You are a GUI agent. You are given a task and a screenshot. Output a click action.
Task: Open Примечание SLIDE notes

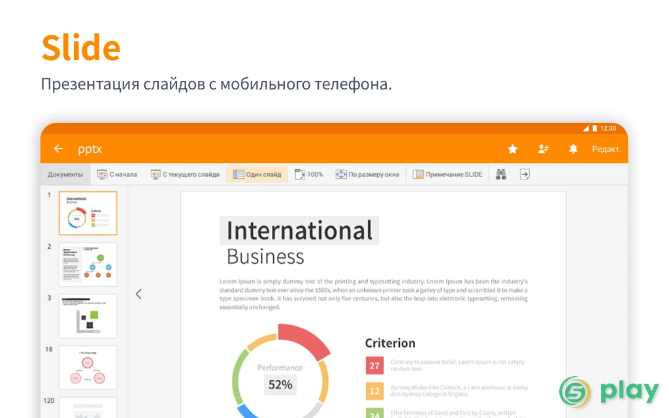[x=448, y=174]
